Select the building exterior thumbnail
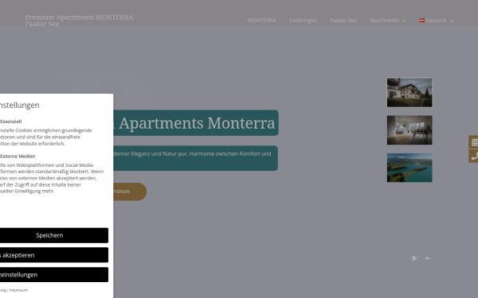Viewport: 478px width, 298px height. pos(409,92)
